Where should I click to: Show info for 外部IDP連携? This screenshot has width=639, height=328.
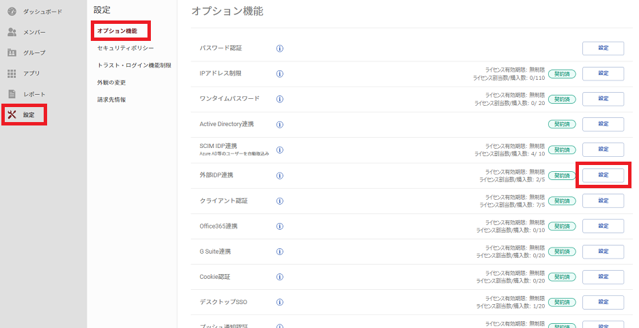click(x=280, y=176)
